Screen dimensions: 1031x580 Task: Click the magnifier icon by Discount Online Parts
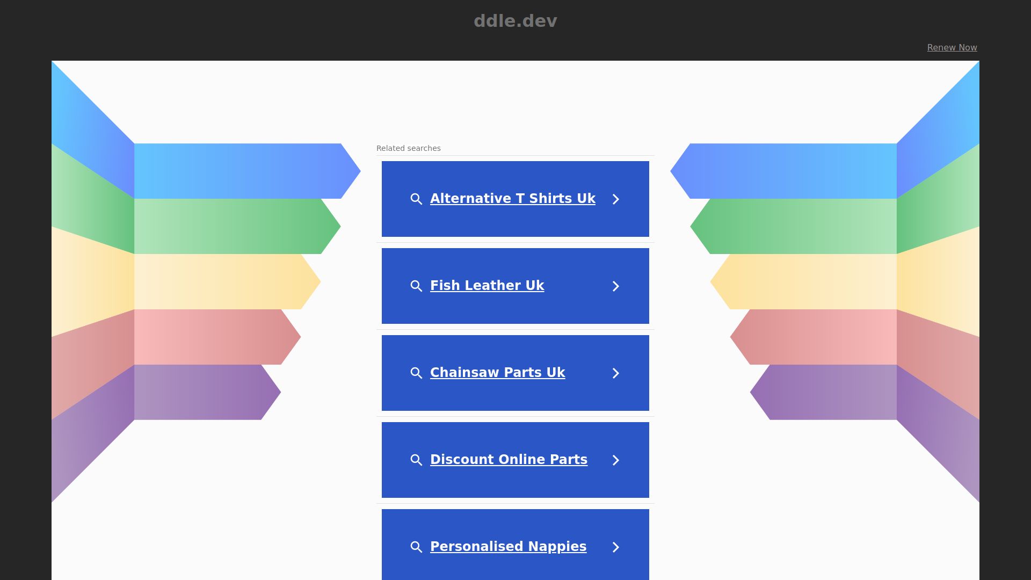[x=416, y=460]
